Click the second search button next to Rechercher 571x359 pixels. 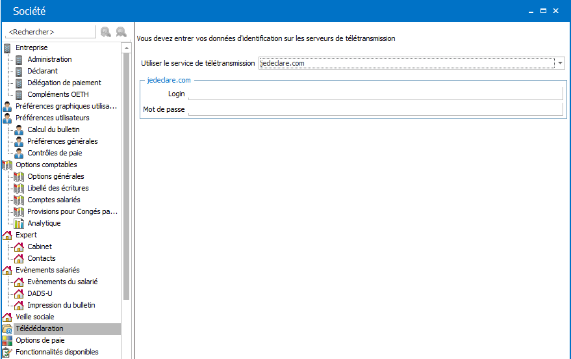[121, 32]
